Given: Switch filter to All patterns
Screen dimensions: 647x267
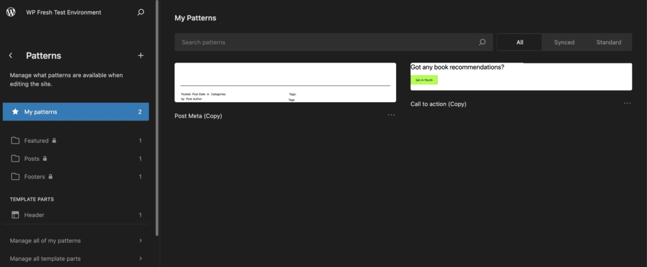Looking at the screenshot, I should coord(519,42).
